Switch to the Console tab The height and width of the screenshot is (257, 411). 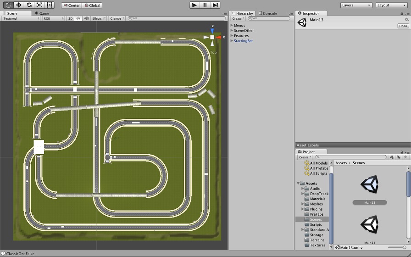point(268,13)
